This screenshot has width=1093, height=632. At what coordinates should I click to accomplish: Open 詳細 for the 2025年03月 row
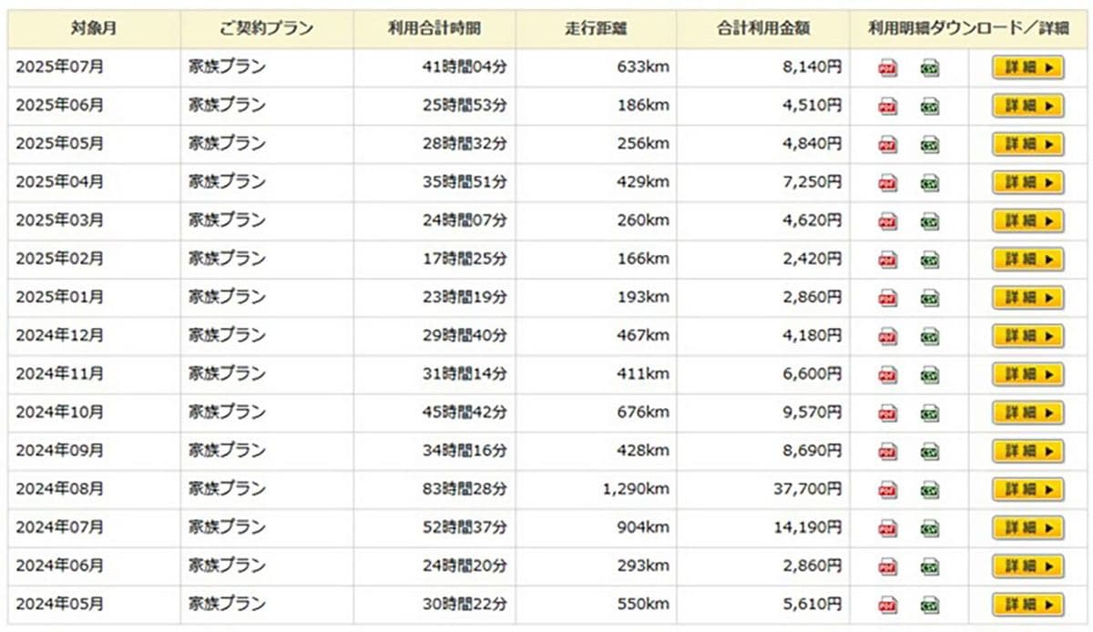1028,221
